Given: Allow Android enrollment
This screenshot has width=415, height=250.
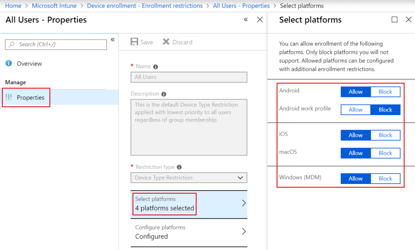Looking at the screenshot, I should (355, 92).
